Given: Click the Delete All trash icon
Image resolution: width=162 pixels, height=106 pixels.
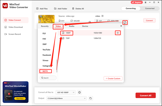Looking at the screenshot, I should click(73, 9).
